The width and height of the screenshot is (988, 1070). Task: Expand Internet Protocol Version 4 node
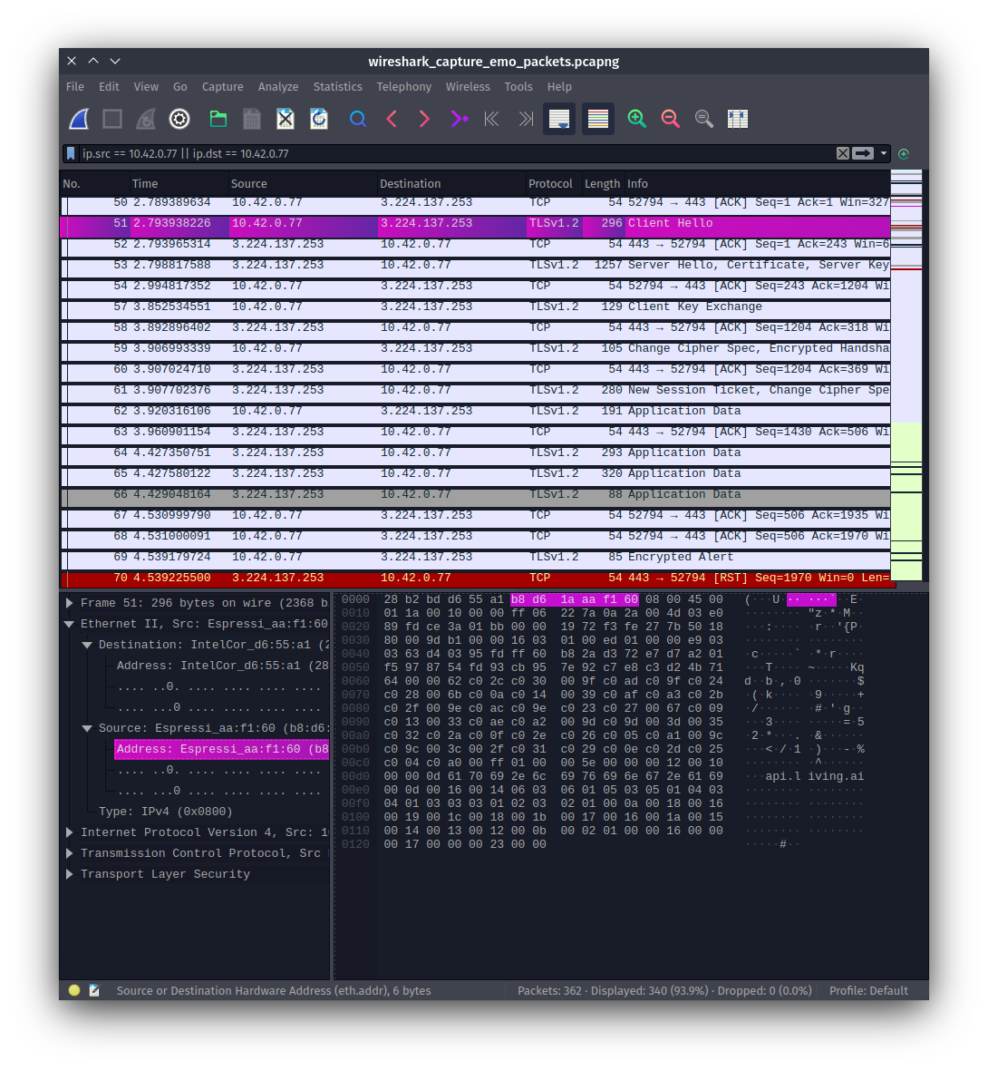point(70,832)
